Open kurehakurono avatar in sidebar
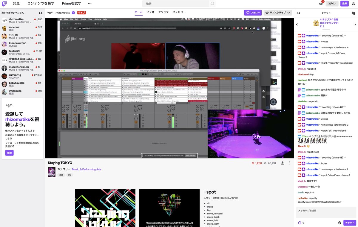This screenshot has height=227, width=358. coord(4,45)
